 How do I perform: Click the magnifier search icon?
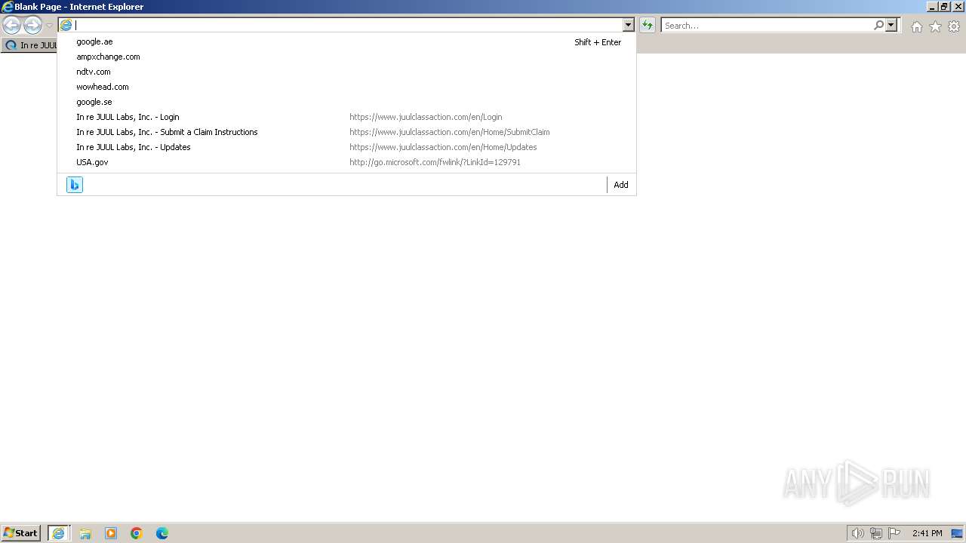point(878,25)
